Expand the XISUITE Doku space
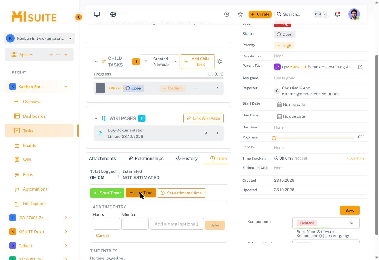Viewport: 379px width, 260px height. 66,232
